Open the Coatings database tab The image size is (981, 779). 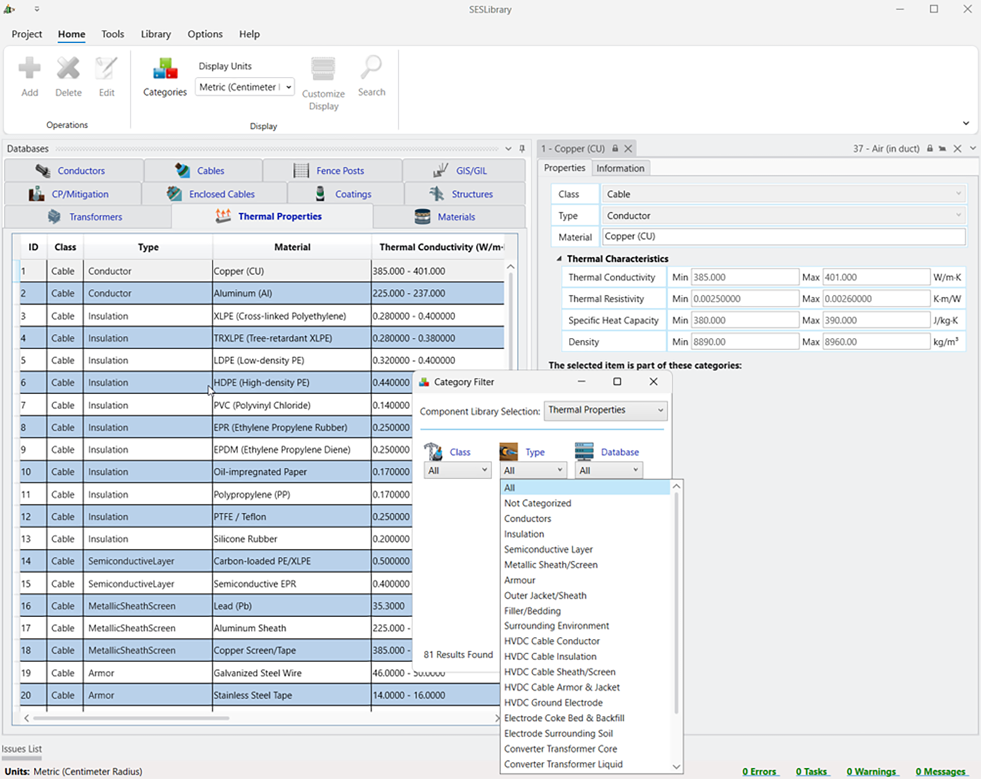pyautogui.click(x=346, y=194)
